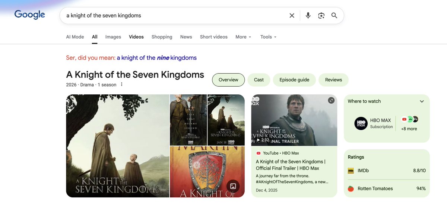Click the YouTube icon under trailer

click(258, 153)
